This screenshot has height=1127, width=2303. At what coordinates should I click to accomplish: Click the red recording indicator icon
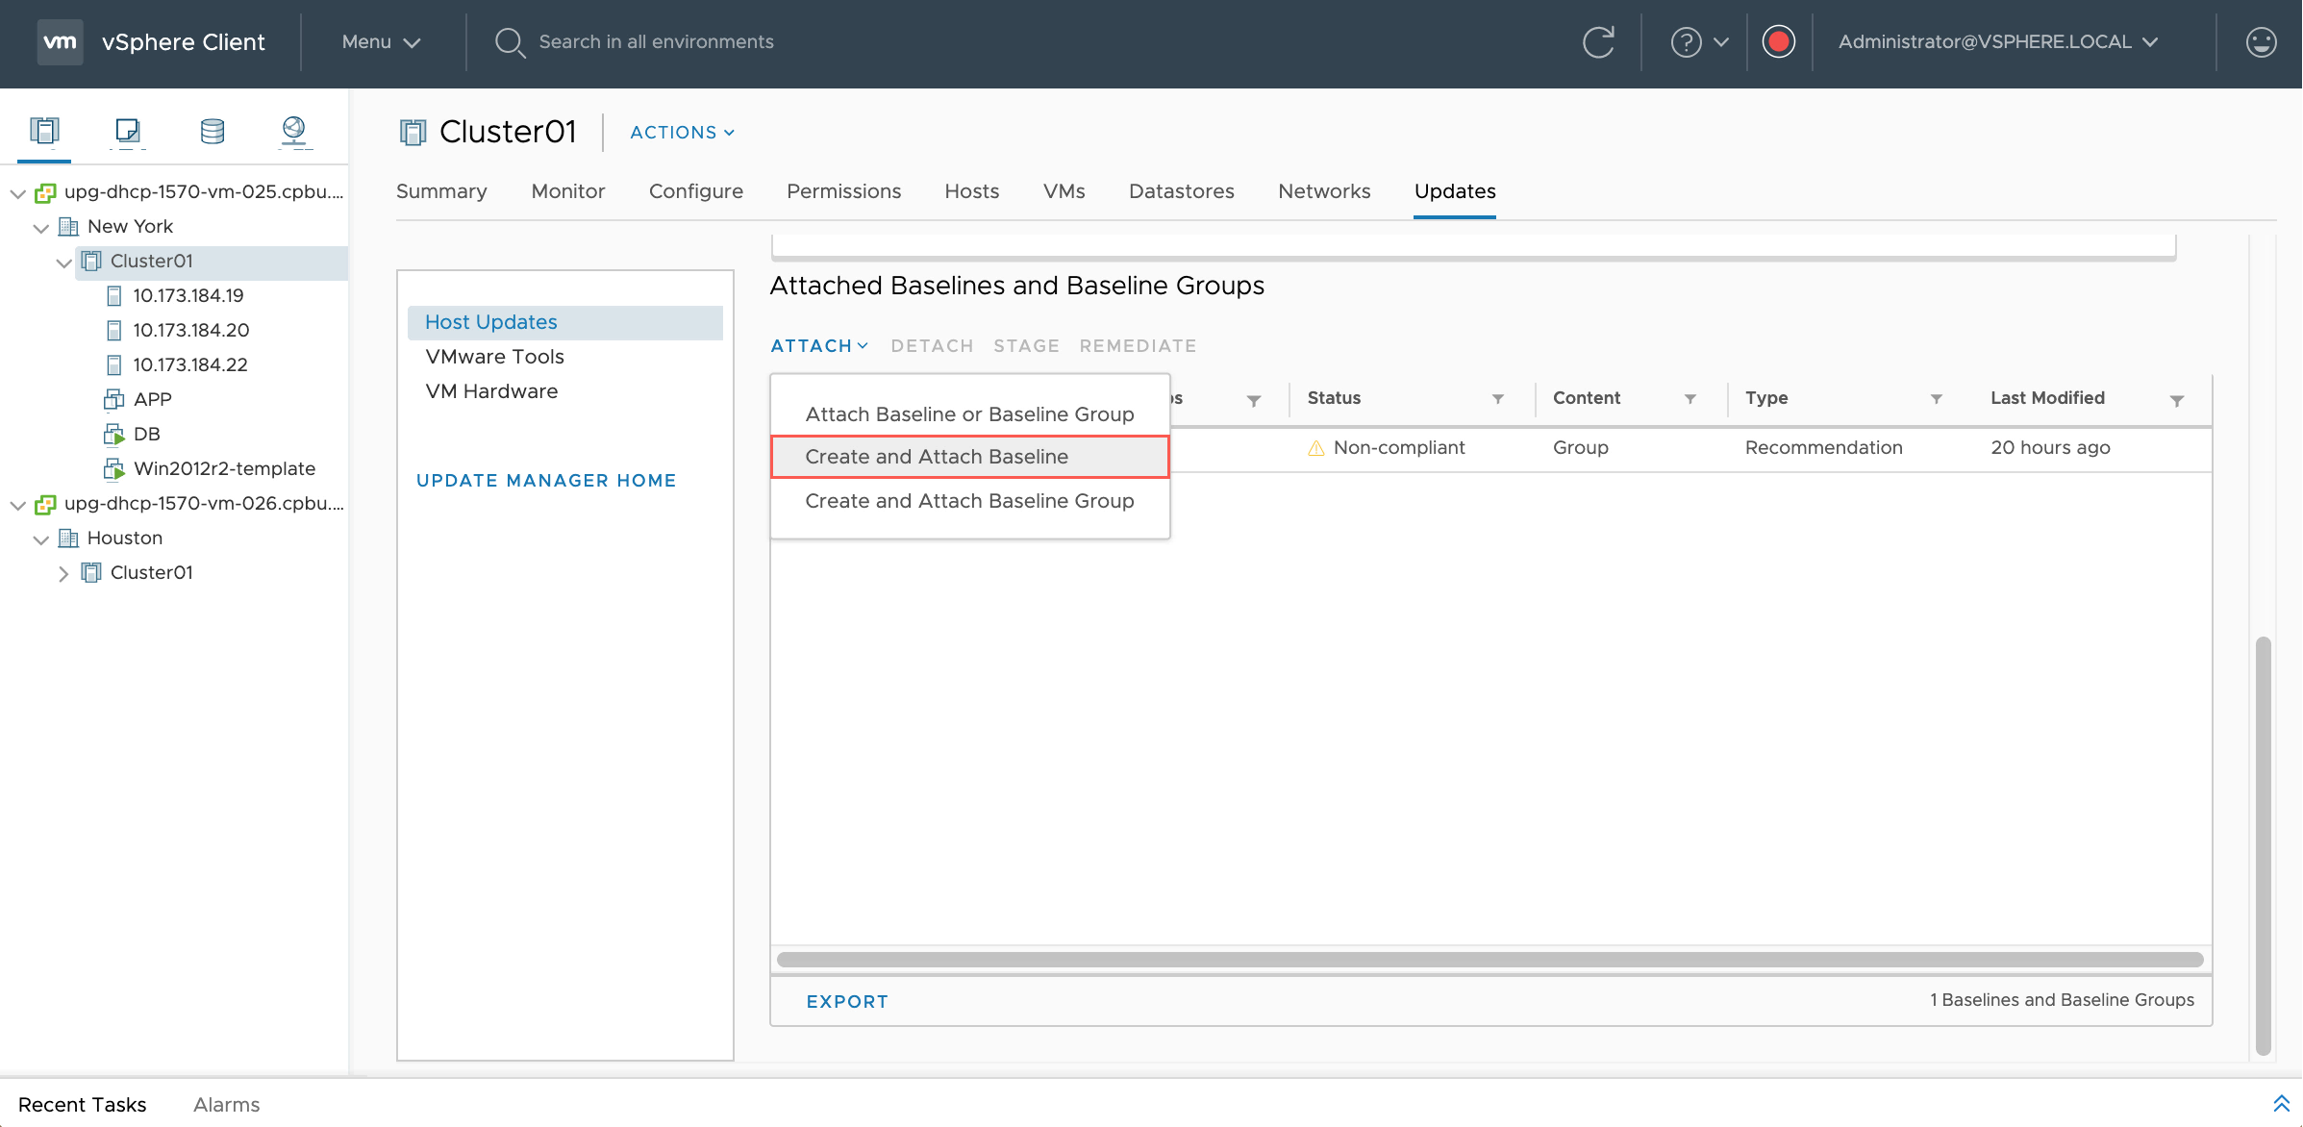pos(1778,42)
